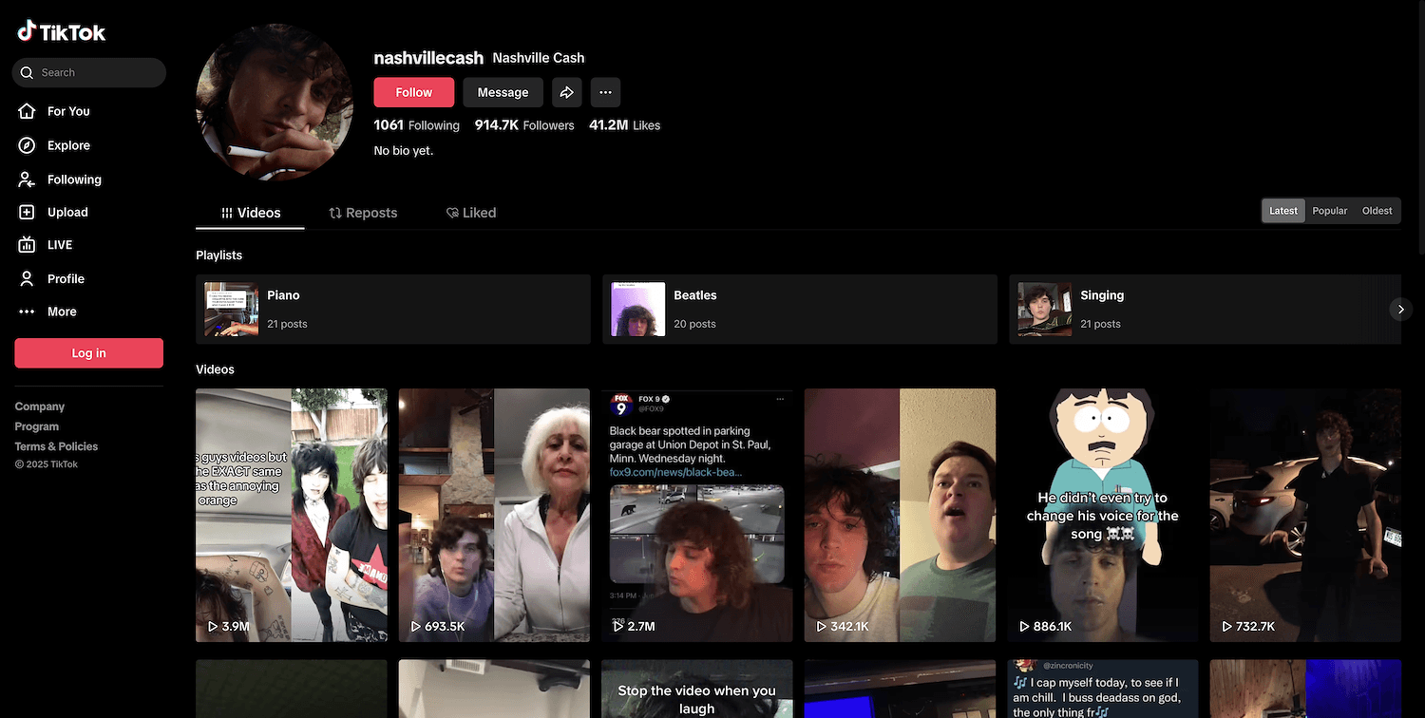The width and height of the screenshot is (1425, 718).
Task: Click the TikTok logo
Action: (62, 31)
